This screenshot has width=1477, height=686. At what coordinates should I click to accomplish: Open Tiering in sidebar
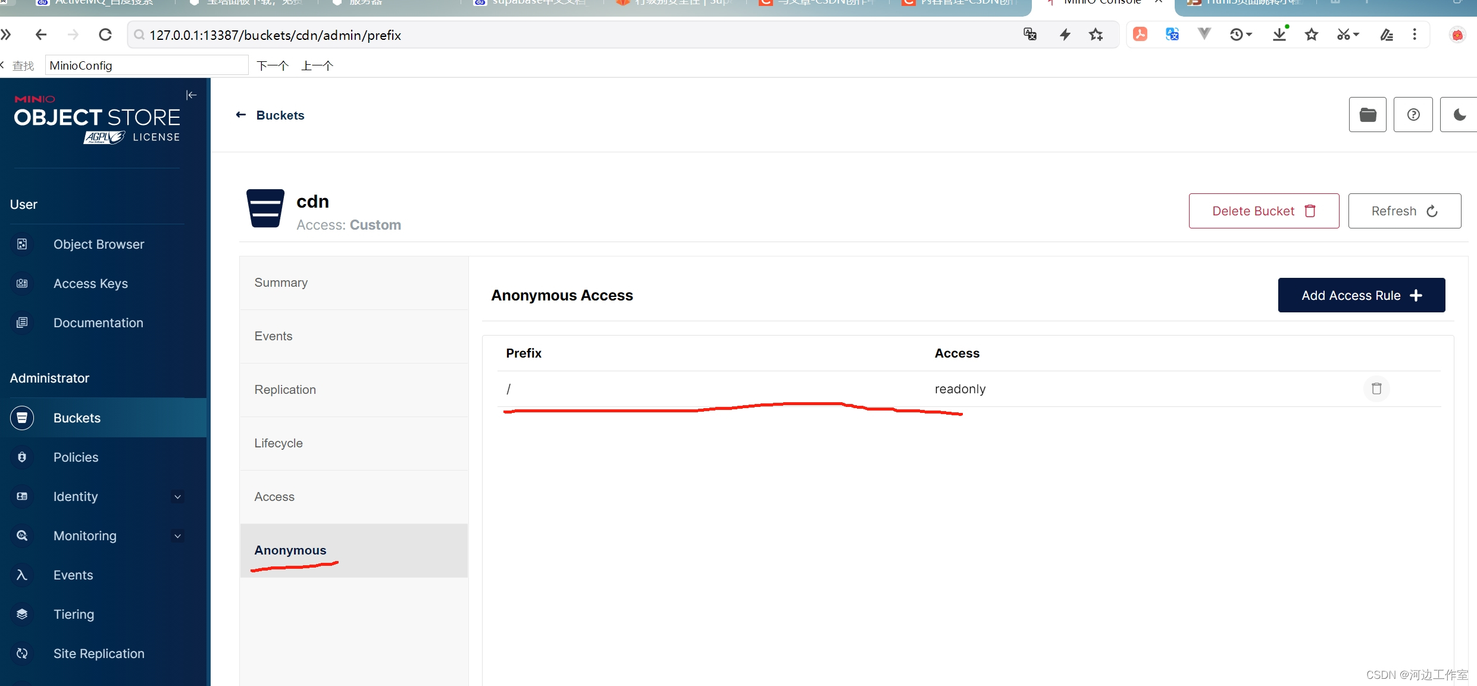point(73,614)
